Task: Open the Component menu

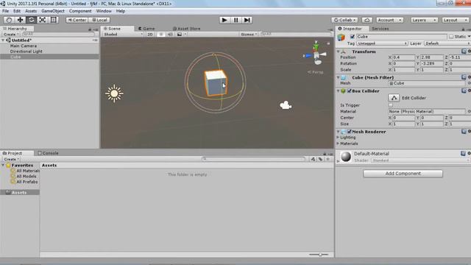Action: tap(80, 11)
